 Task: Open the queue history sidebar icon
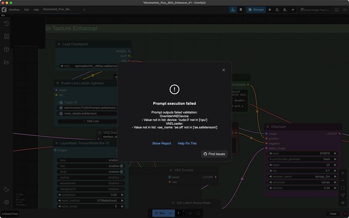(x=6, y=23)
